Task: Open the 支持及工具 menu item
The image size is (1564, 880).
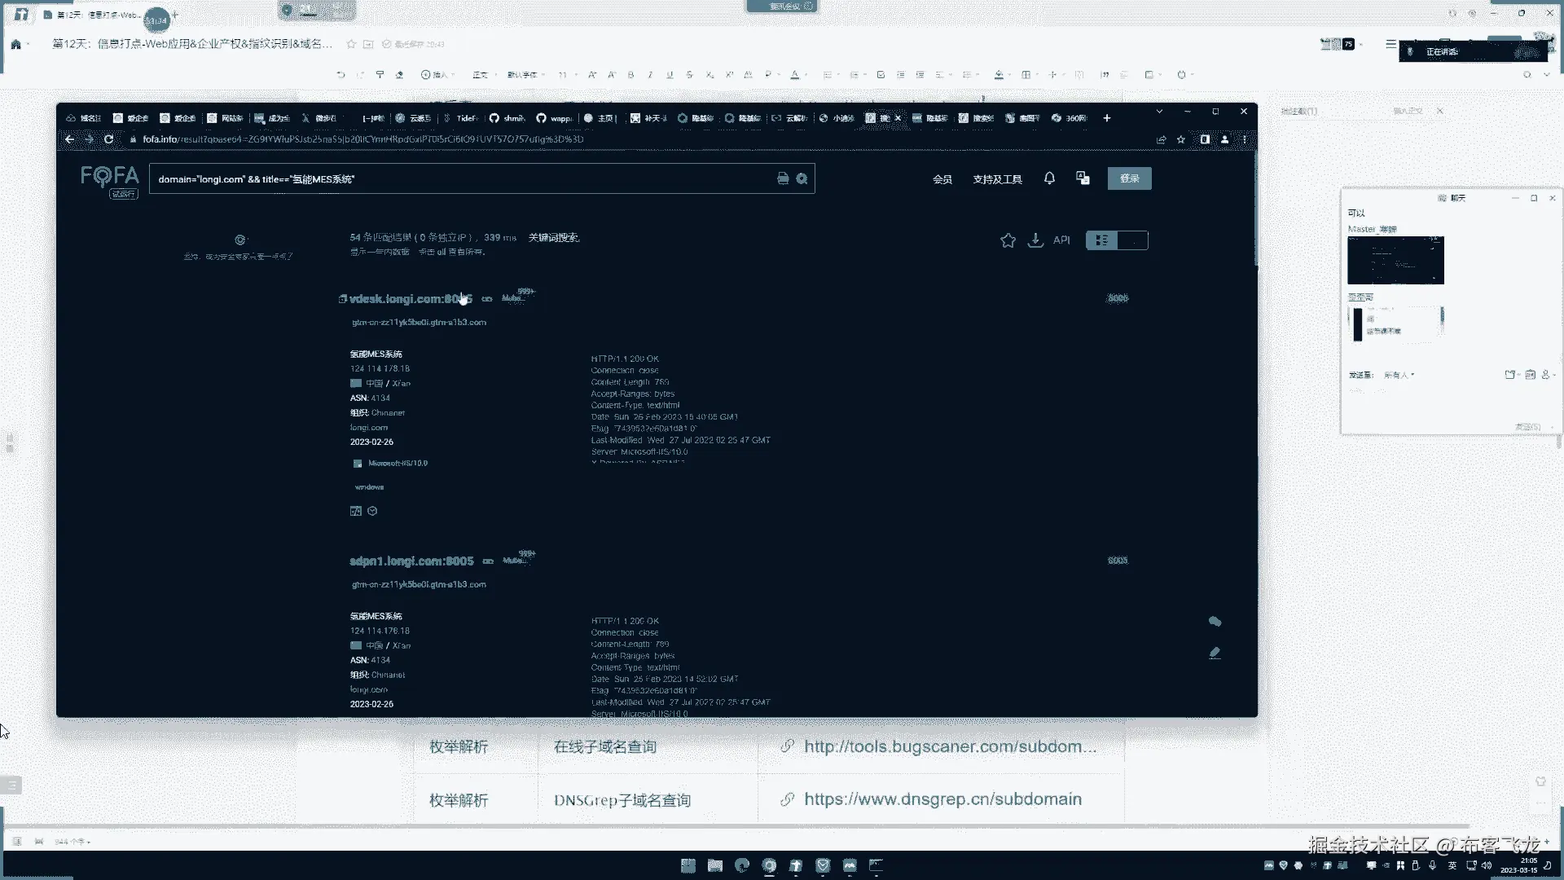Action: [x=997, y=179]
